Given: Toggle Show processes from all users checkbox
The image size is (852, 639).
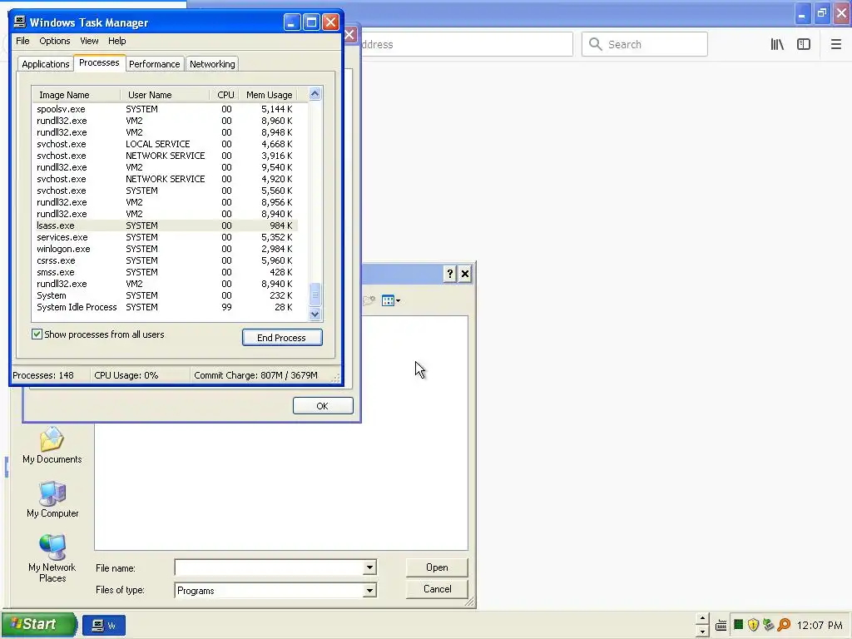Looking at the screenshot, I should tap(37, 334).
